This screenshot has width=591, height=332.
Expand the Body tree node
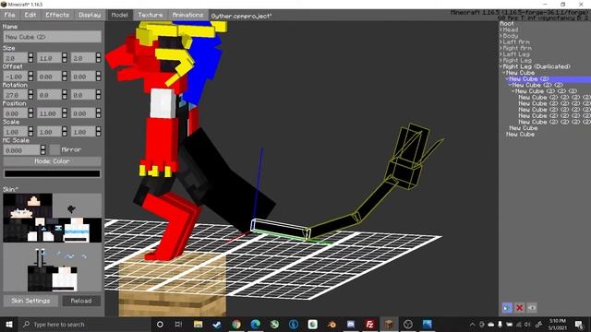coord(501,36)
